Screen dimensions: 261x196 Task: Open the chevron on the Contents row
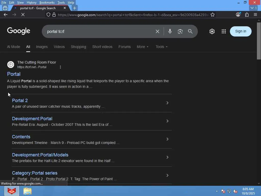click(x=167, y=139)
